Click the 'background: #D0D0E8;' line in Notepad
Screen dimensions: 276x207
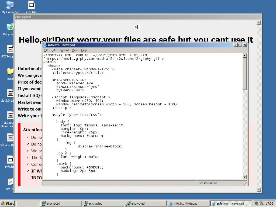pyautogui.click(x=82, y=167)
